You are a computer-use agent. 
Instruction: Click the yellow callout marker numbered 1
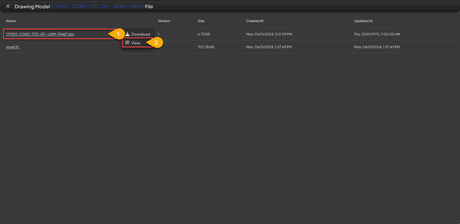118,34
